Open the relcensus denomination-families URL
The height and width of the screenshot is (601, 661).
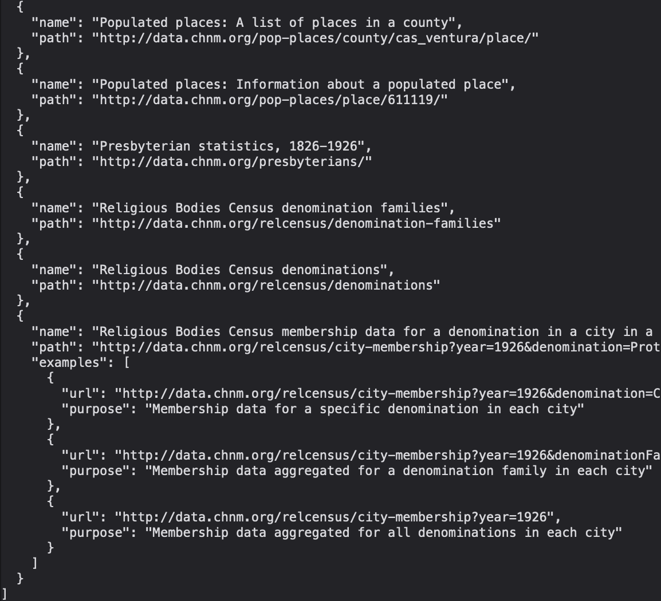click(x=296, y=223)
